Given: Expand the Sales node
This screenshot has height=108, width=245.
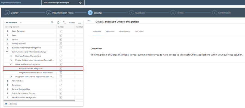Looking at the screenshot, I should tap(7, 35).
